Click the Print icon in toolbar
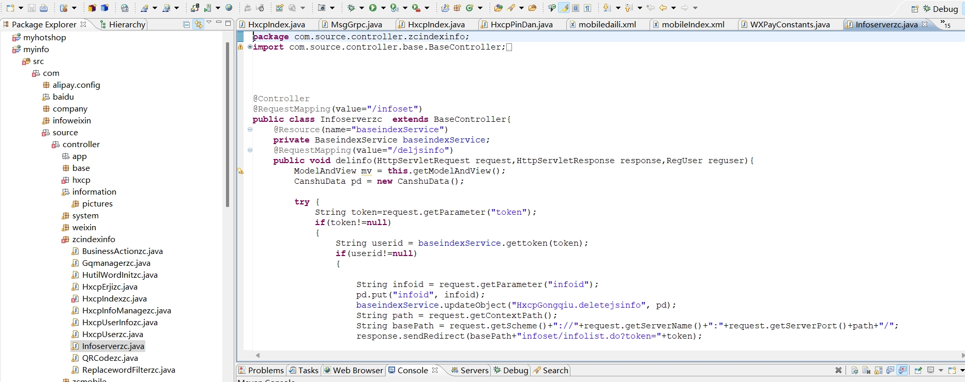Image resolution: width=965 pixels, height=382 pixels. (44, 8)
